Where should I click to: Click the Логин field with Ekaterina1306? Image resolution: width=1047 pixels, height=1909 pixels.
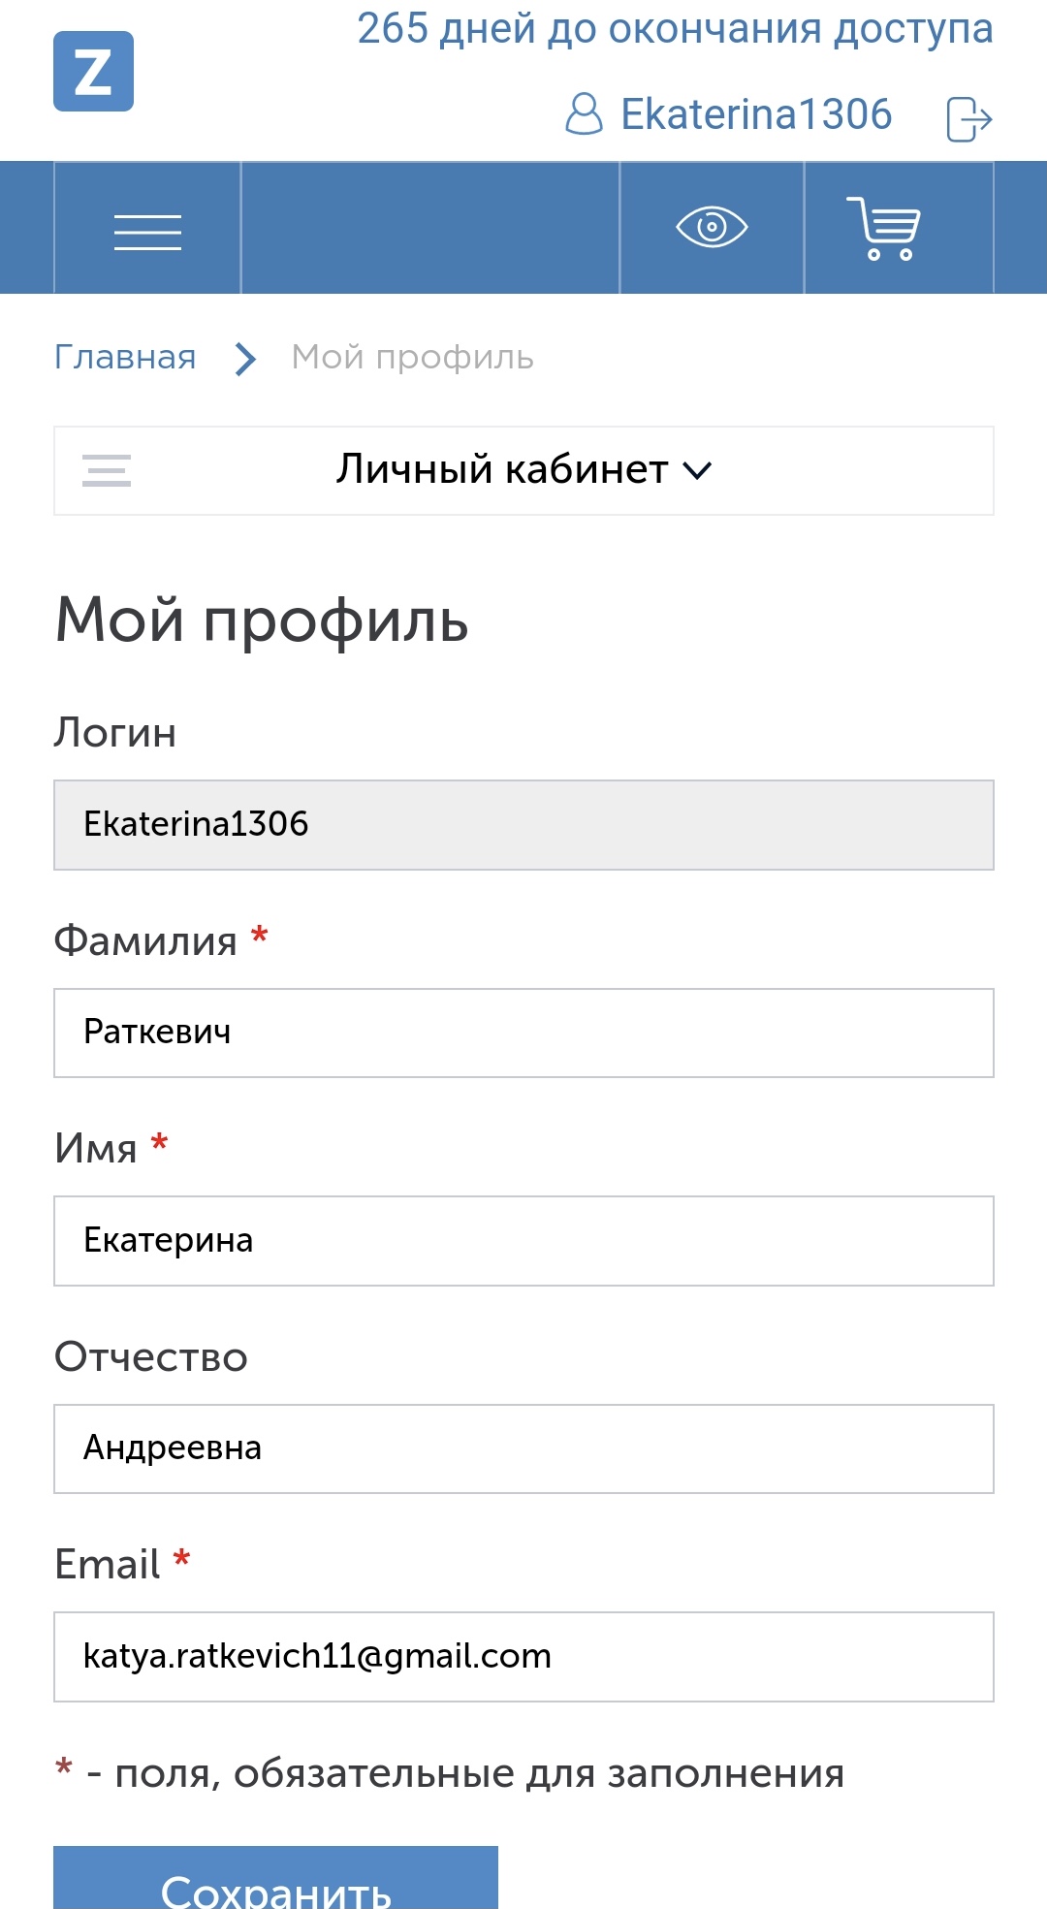point(523,825)
